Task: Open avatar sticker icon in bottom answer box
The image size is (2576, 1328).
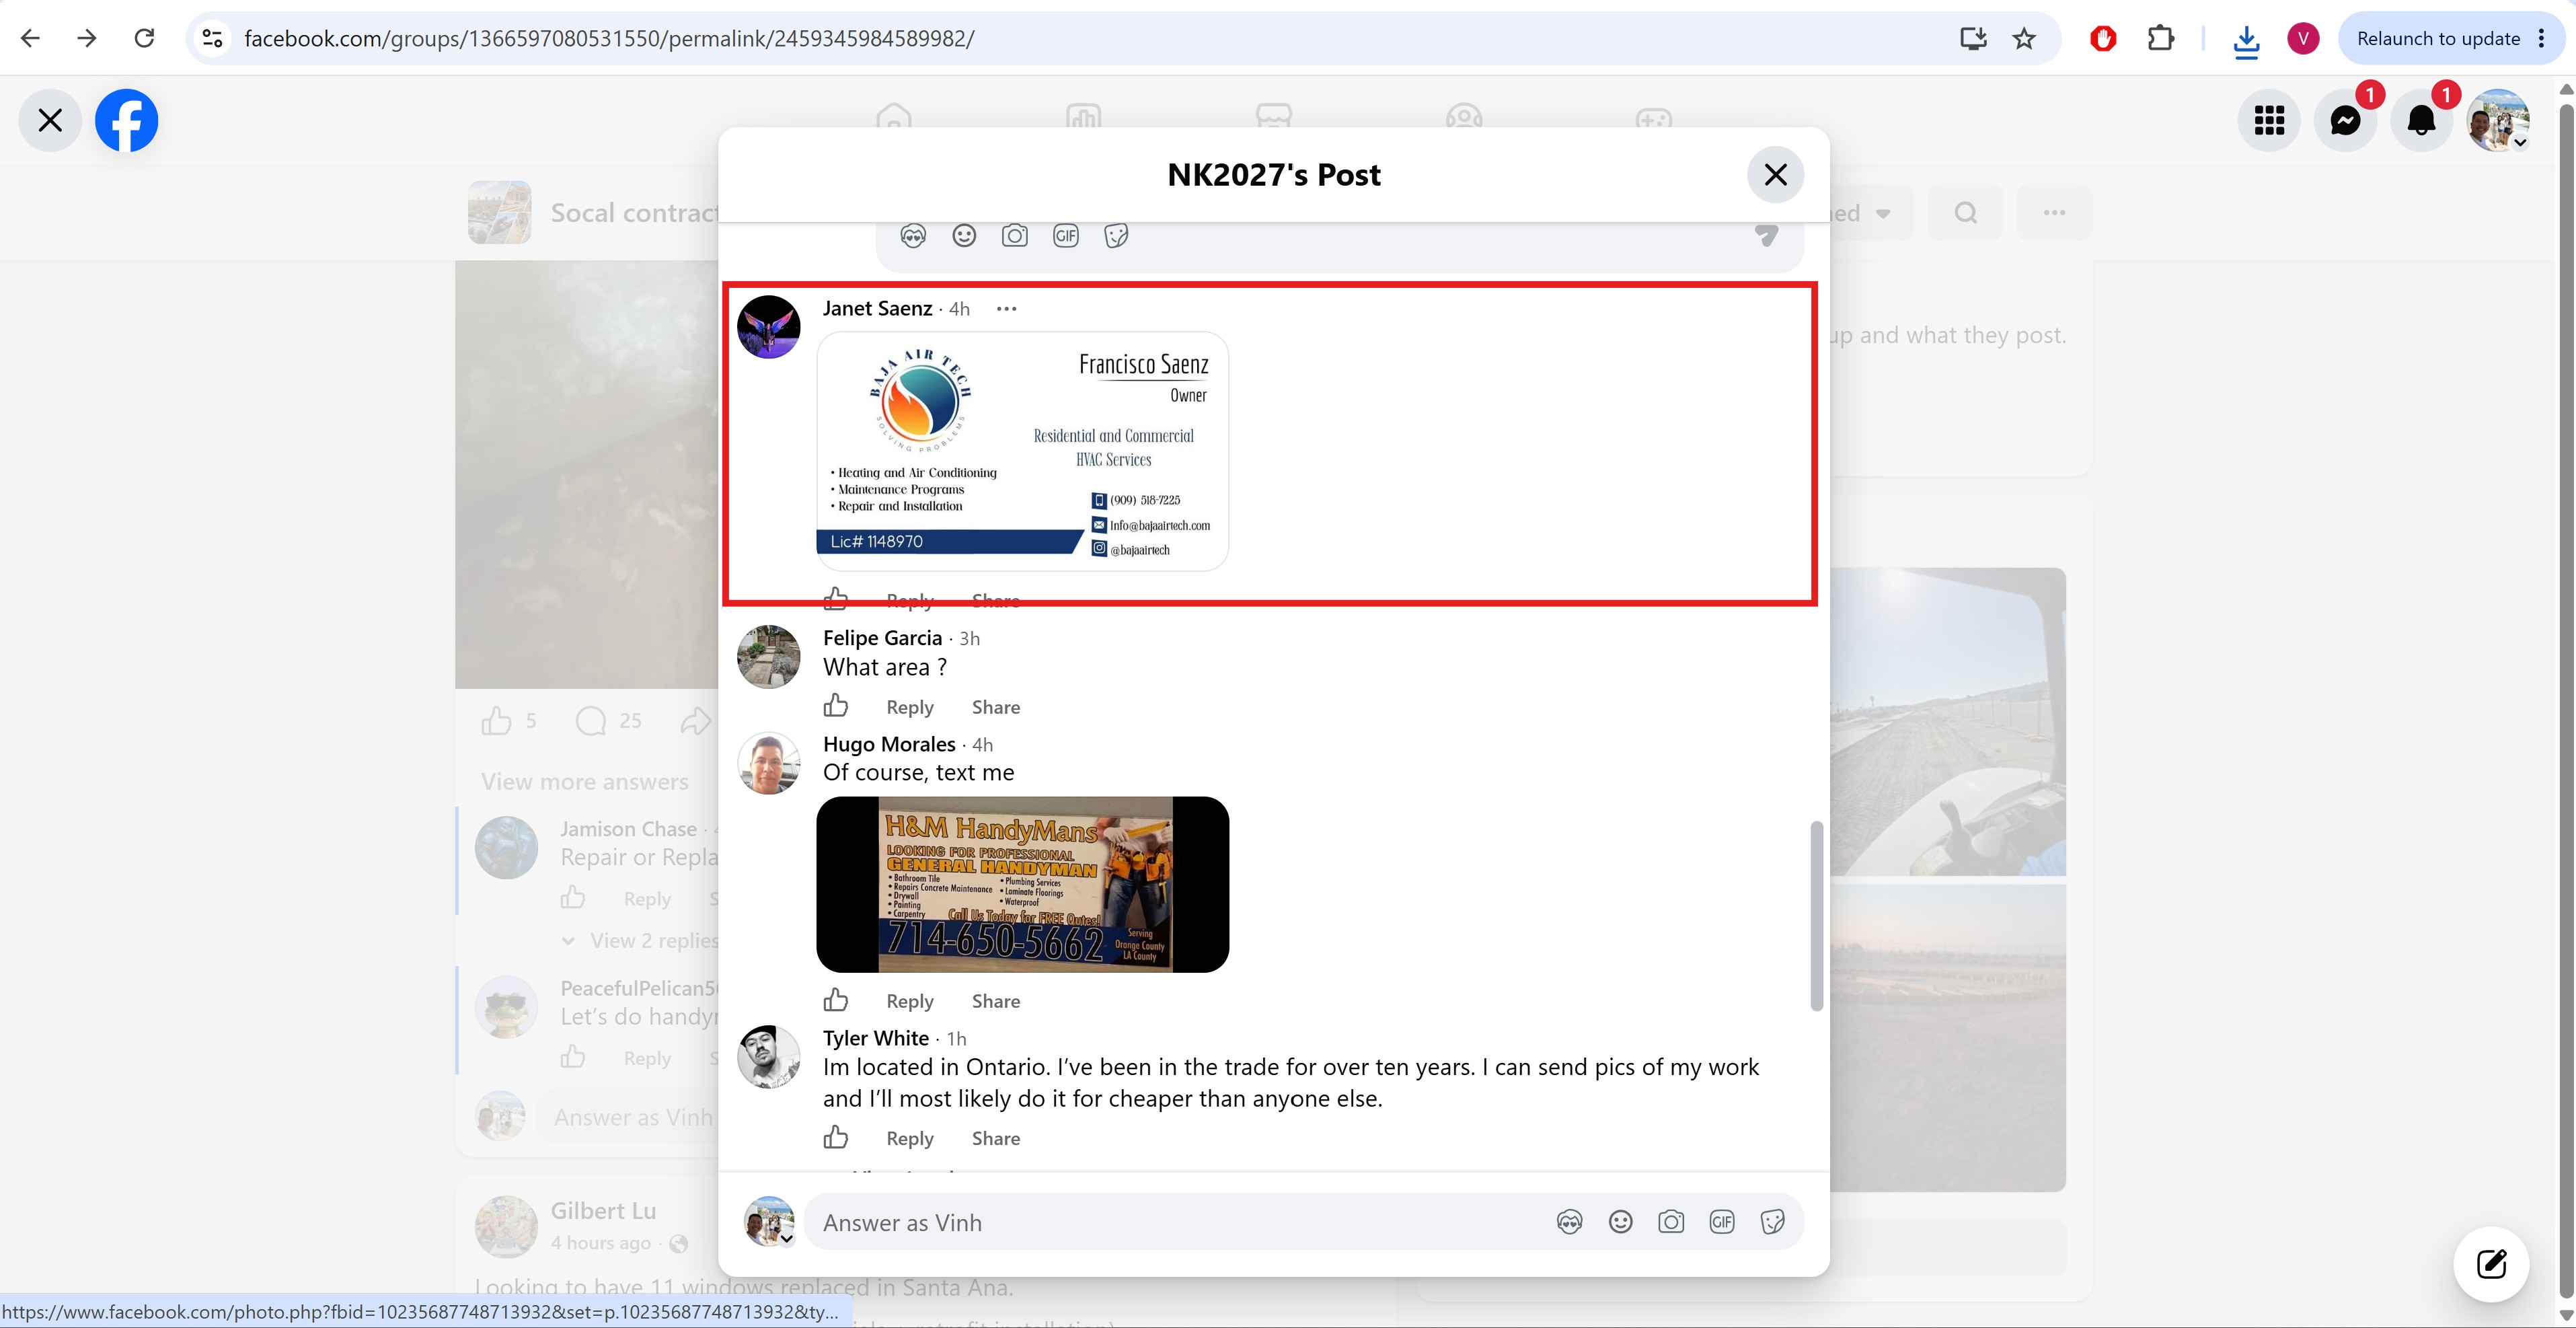Action: (x=1570, y=1222)
